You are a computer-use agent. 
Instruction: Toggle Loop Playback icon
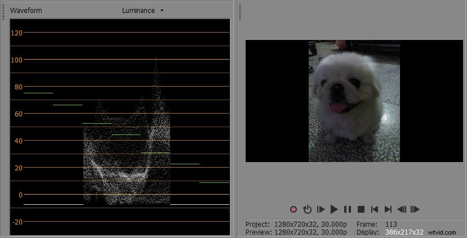[x=307, y=209]
